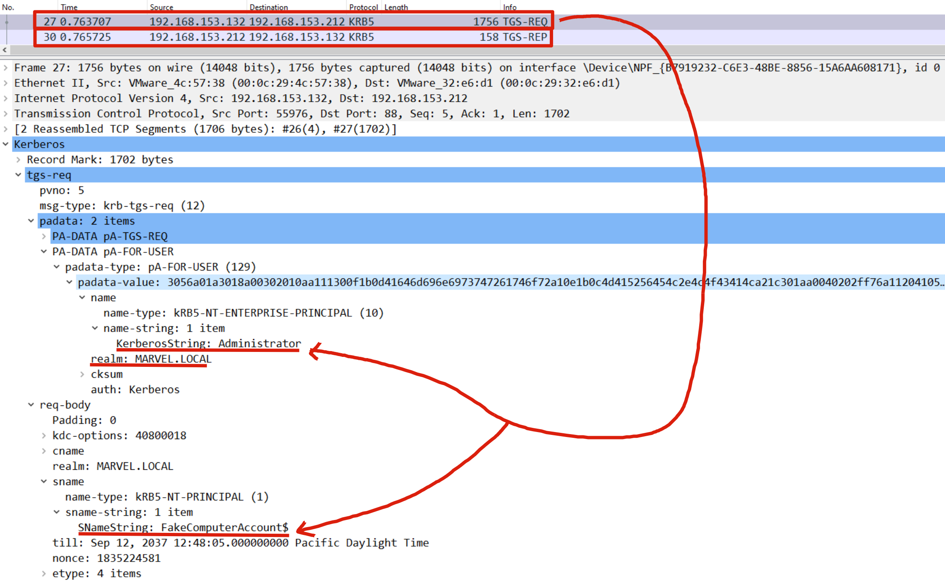Image resolution: width=945 pixels, height=581 pixels.
Task: Select packet 30 TGS-REP row
Action: coord(291,37)
